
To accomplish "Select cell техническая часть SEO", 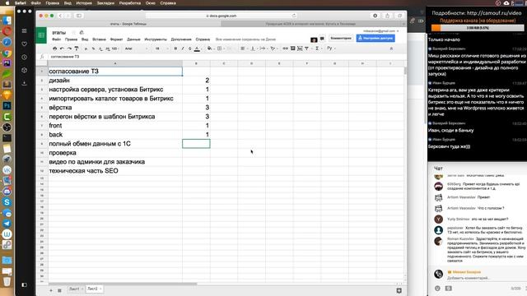I will (x=115, y=171).
